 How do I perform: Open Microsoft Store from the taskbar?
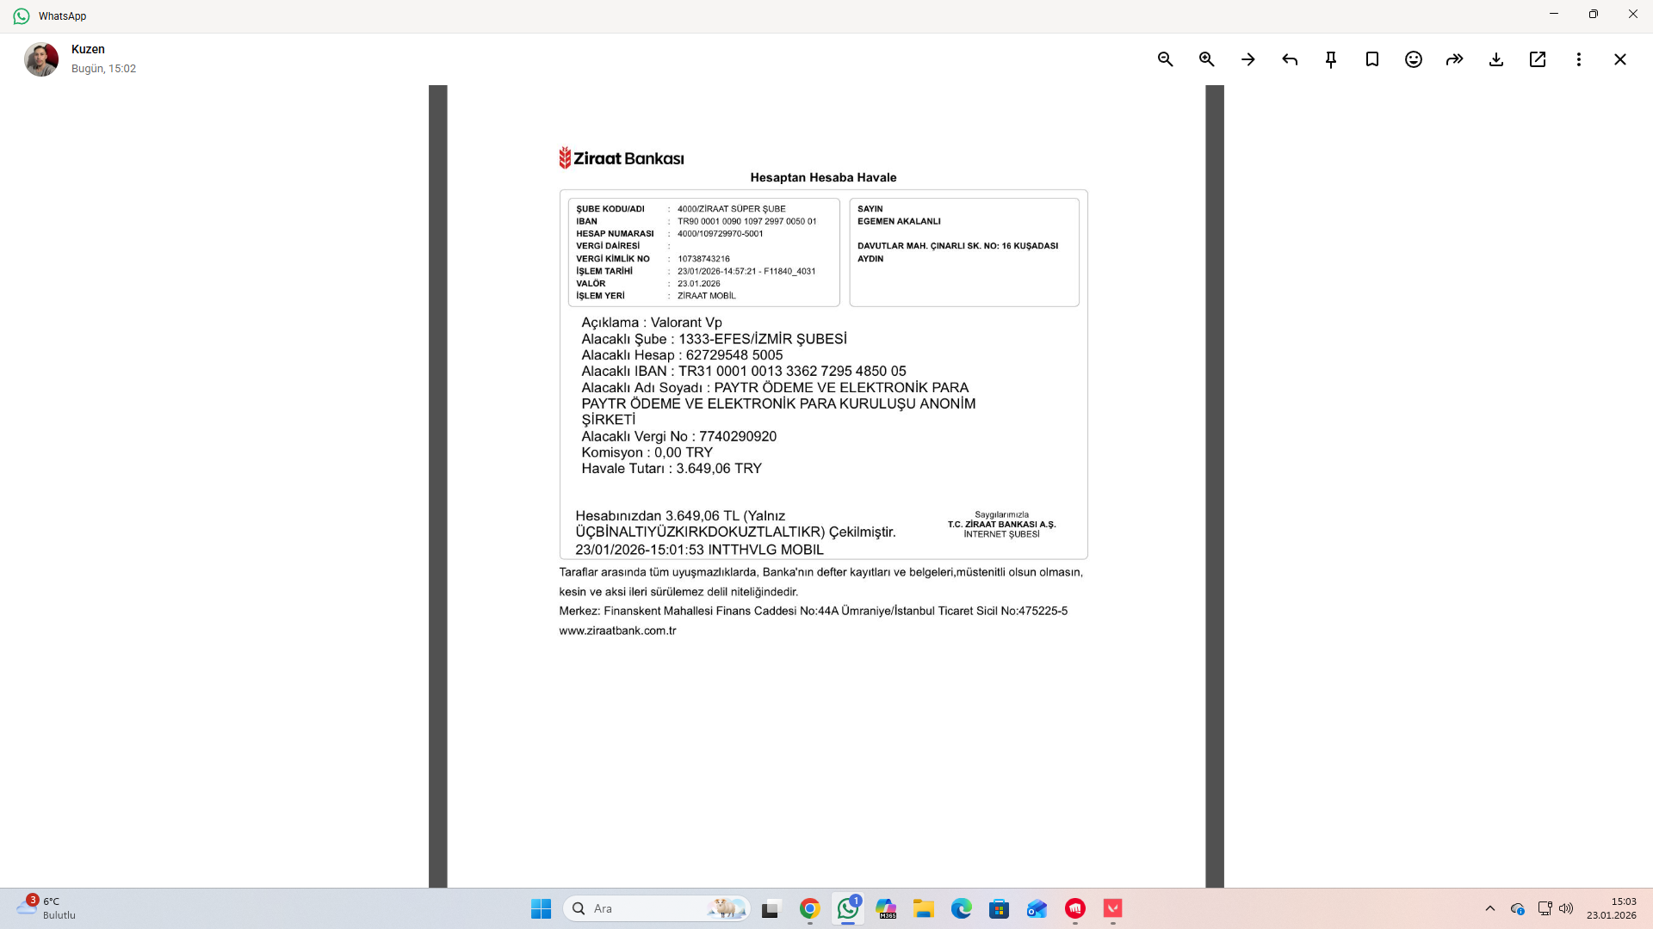click(999, 908)
